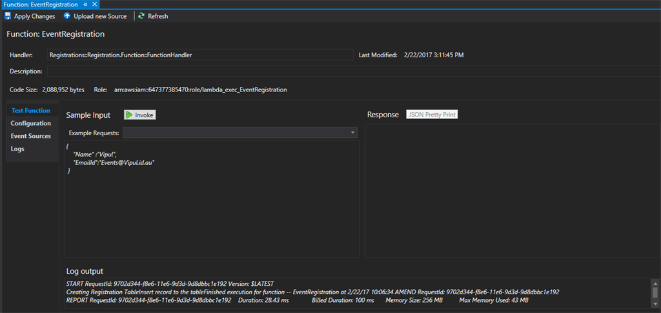Click the JSON Pretty Print button
This screenshot has height=313, width=661.
point(432,115)
